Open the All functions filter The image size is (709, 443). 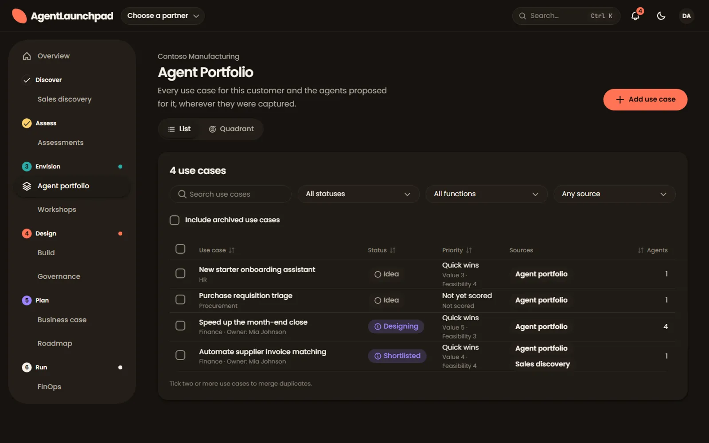tap(486, 194)
